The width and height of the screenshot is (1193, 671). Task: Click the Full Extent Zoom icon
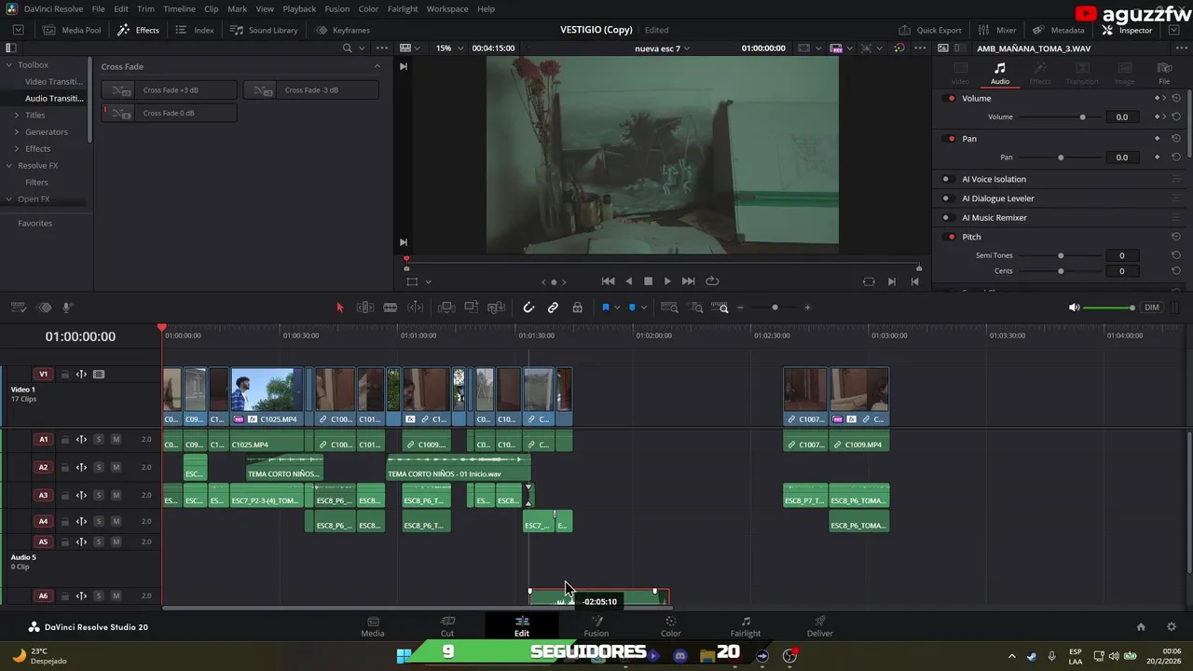[x=669, y=308]
